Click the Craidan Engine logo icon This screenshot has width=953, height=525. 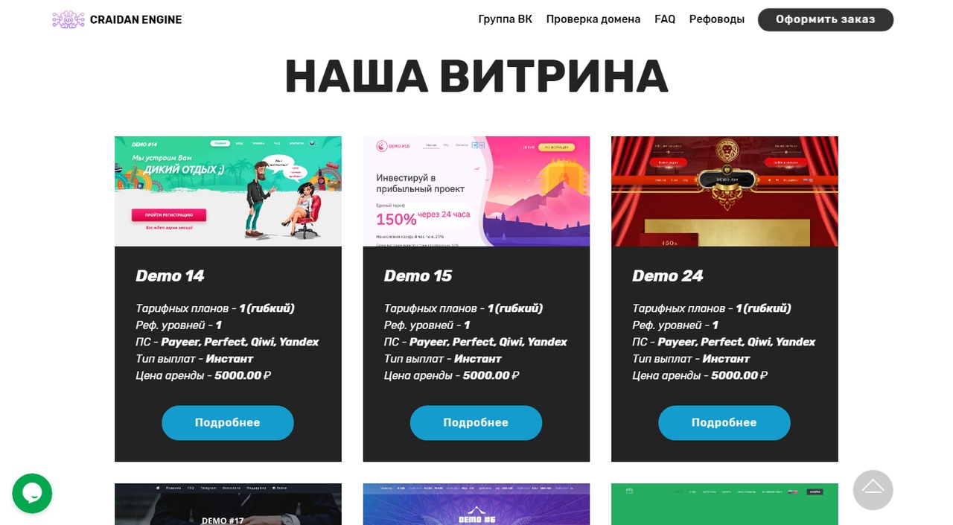pos(68,19)
